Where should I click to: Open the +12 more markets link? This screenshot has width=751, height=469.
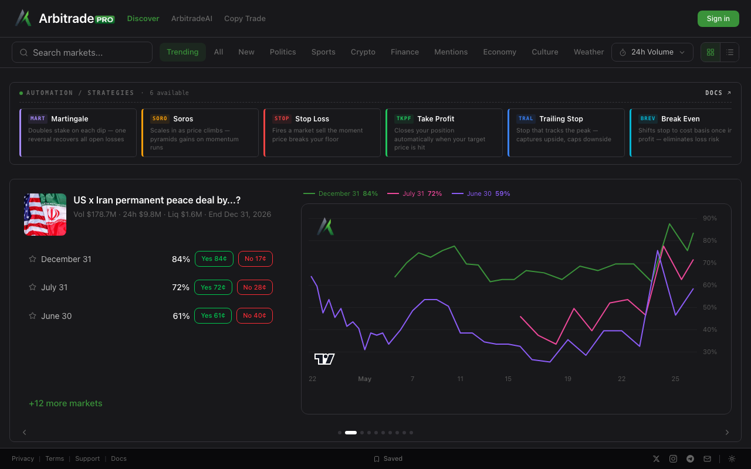pos(66,403)
